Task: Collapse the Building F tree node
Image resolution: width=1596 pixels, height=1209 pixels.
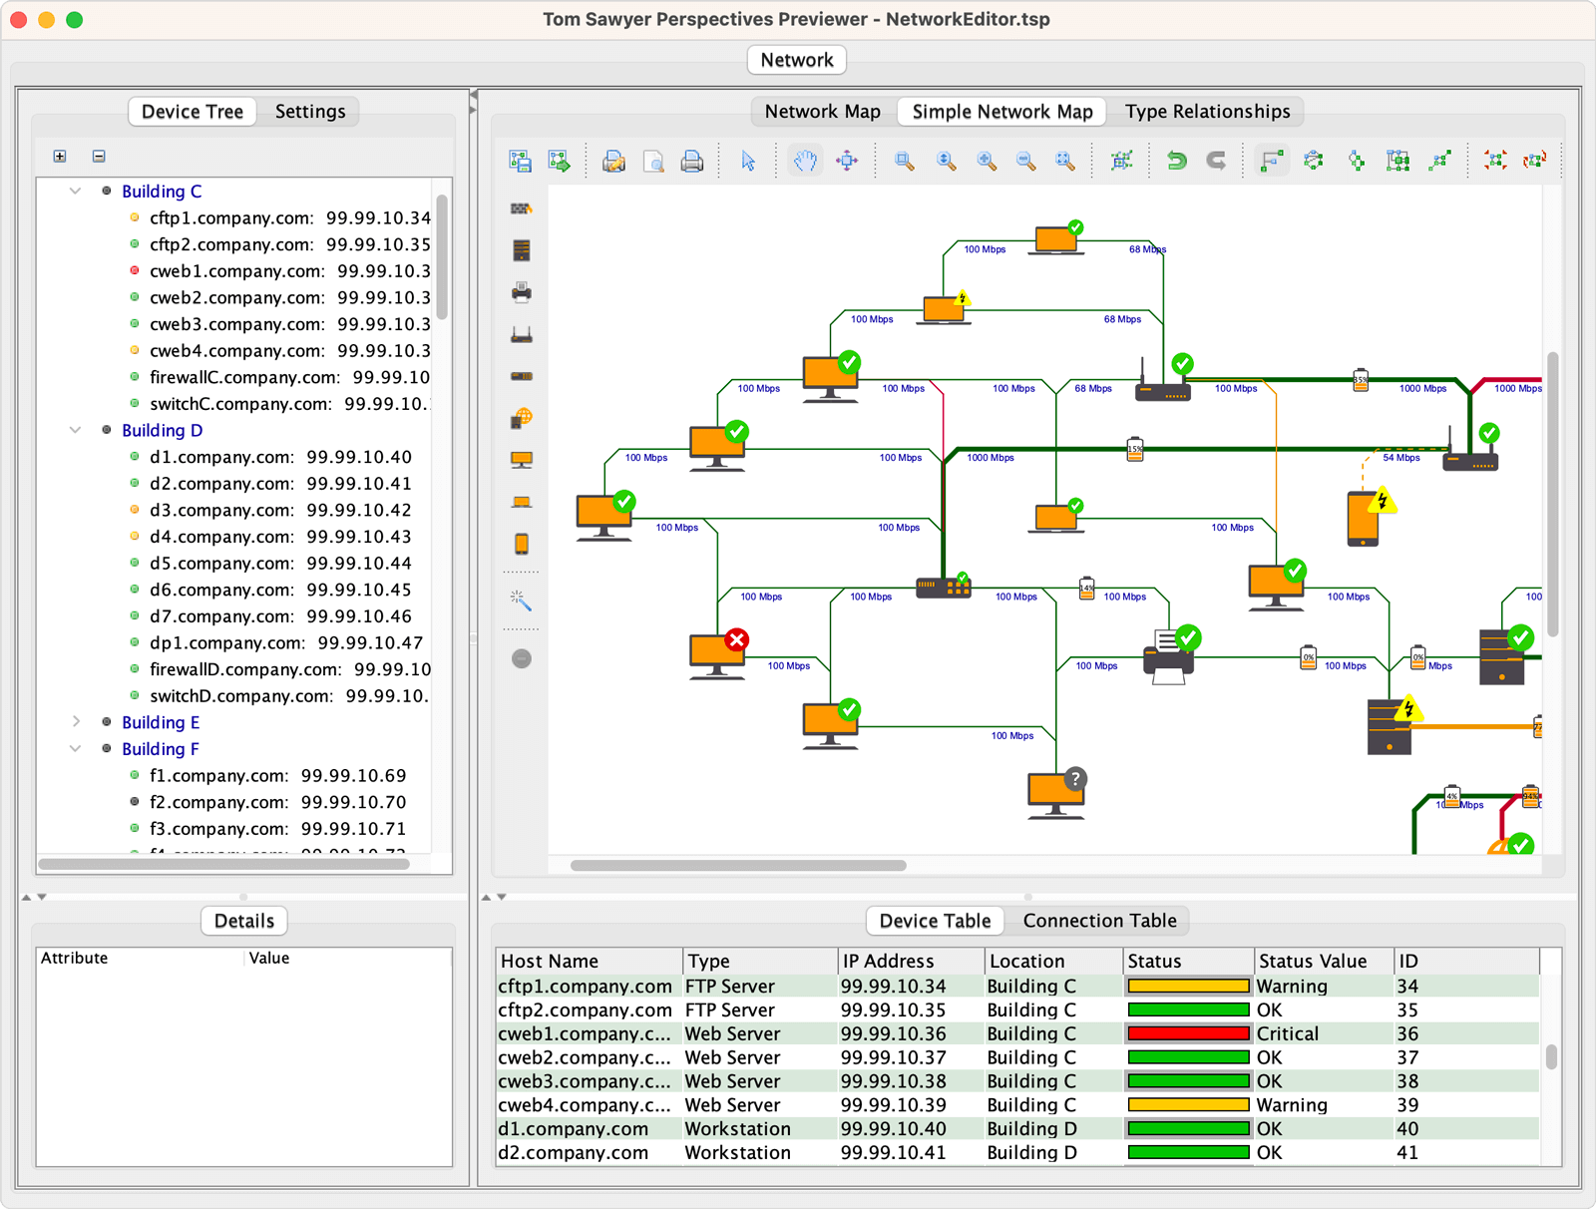Action: [76, 748]
